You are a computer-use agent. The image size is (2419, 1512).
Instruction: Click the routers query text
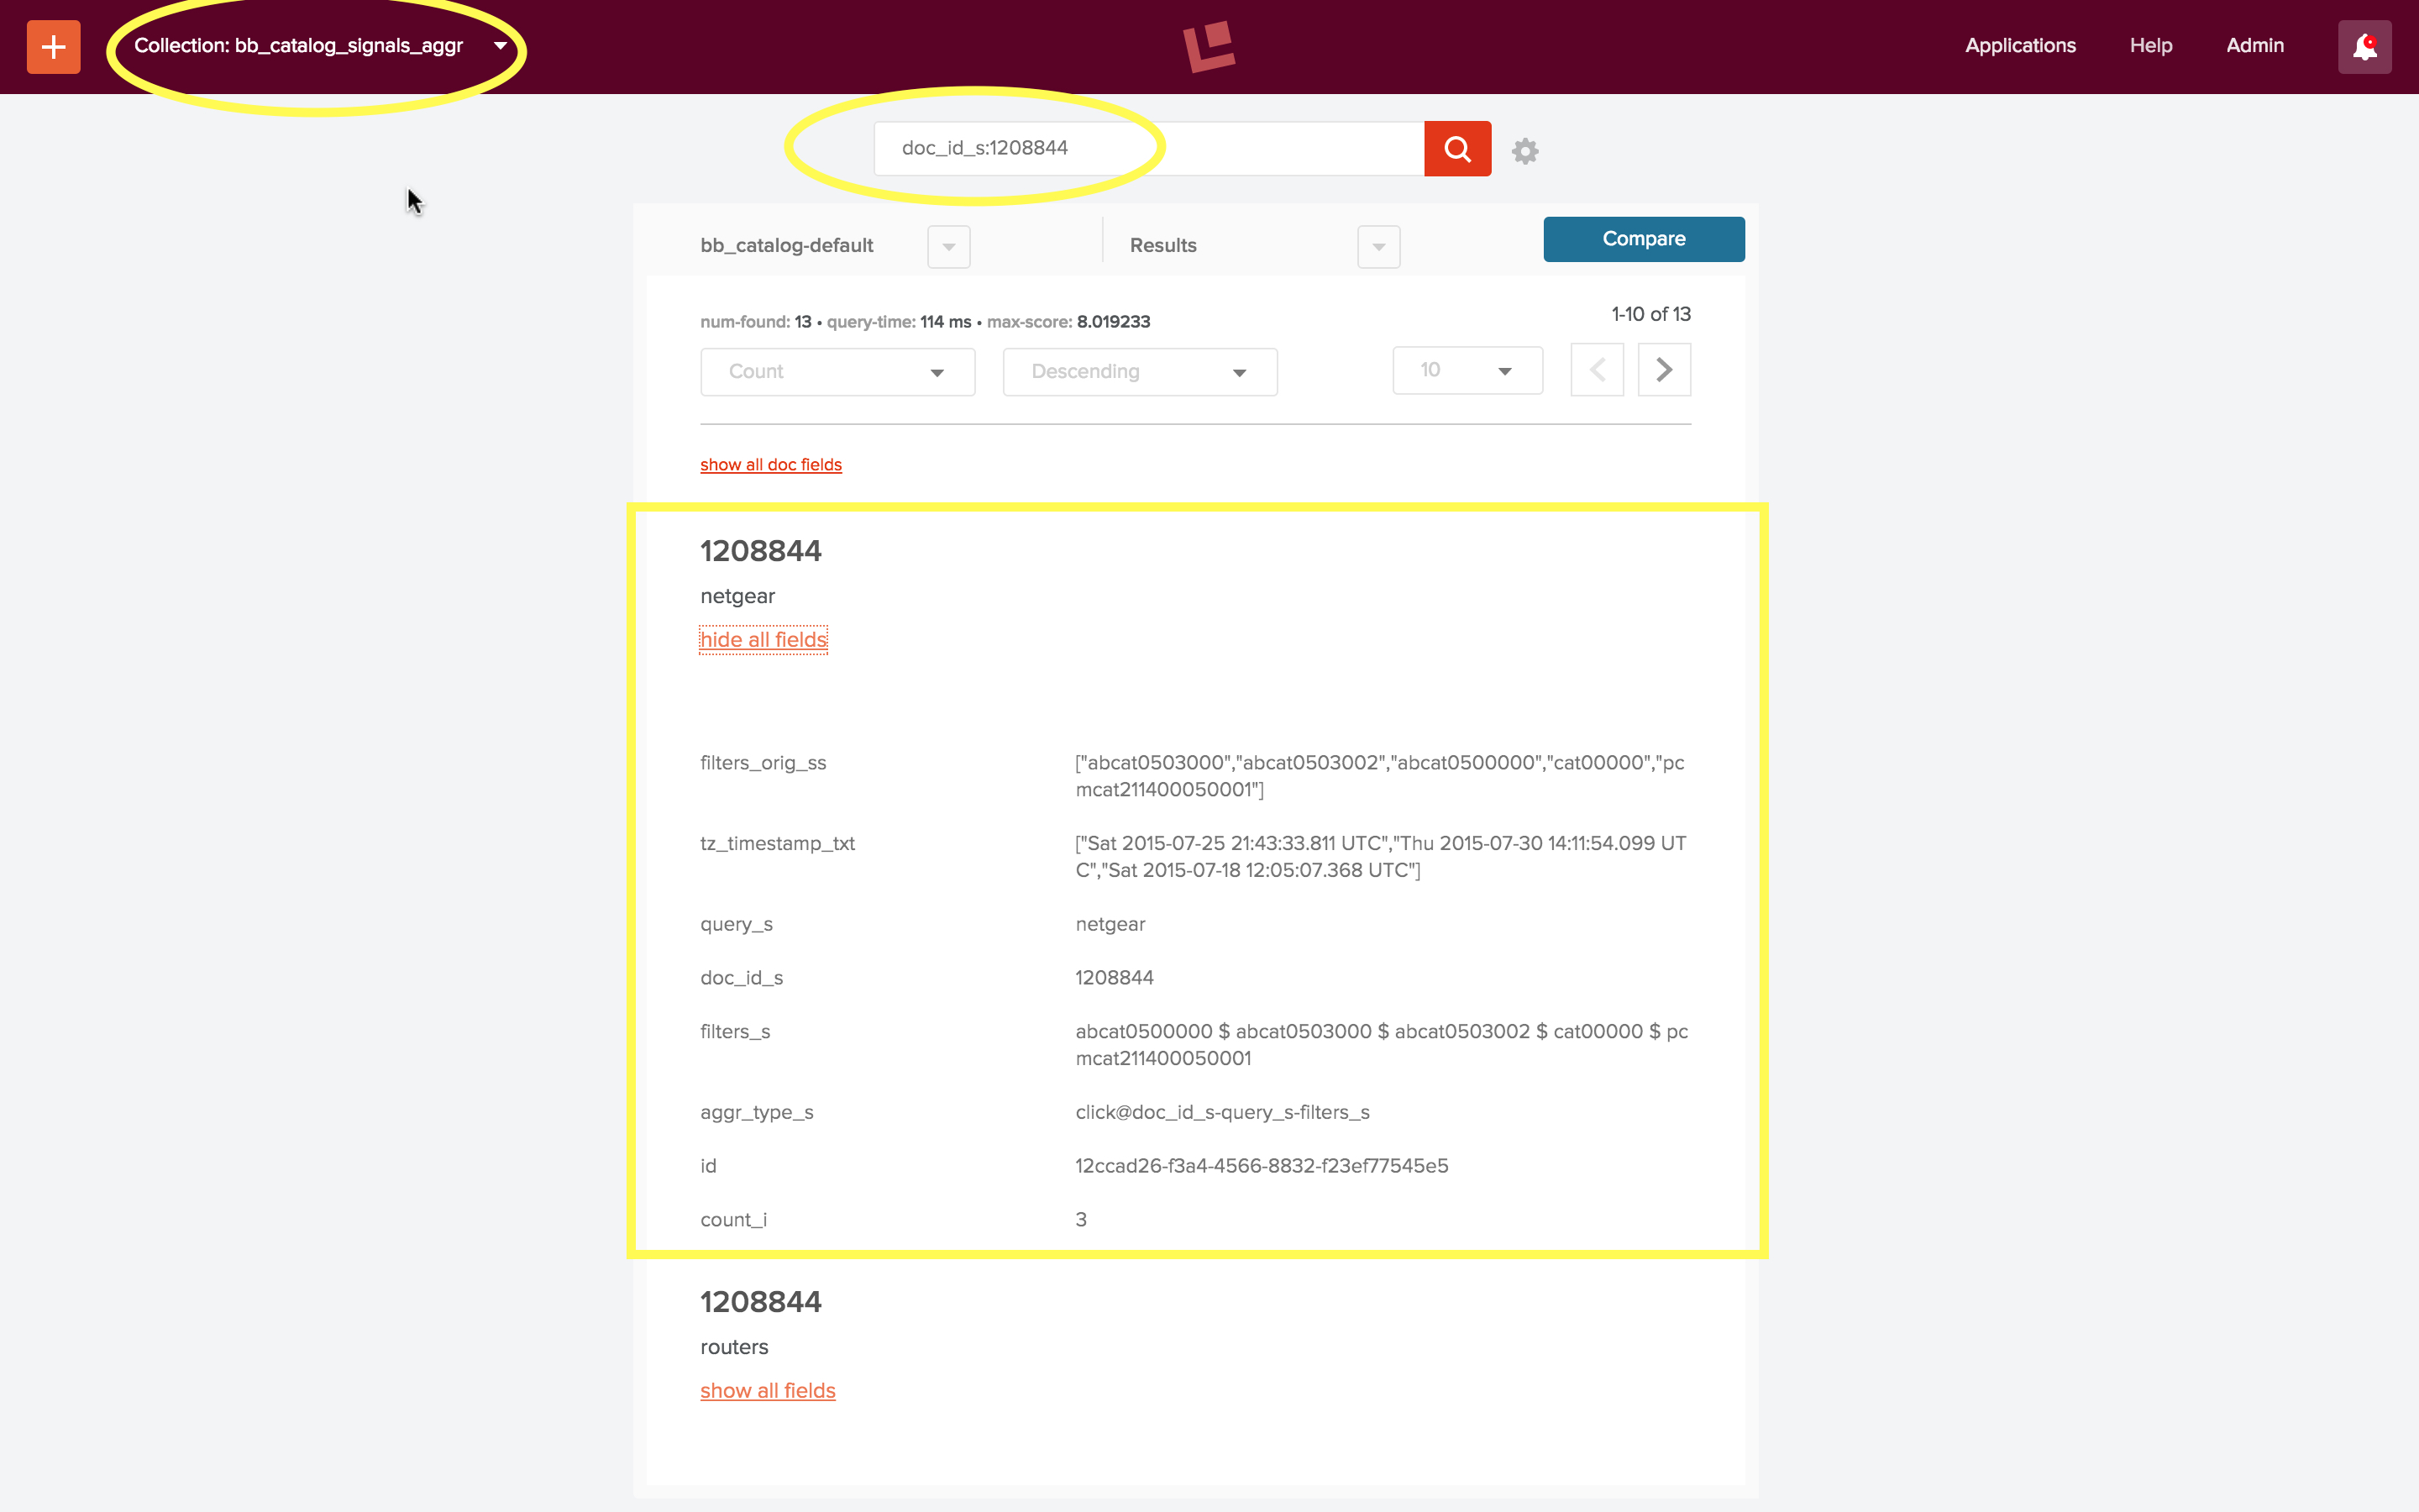click(x=734, y=1347)
